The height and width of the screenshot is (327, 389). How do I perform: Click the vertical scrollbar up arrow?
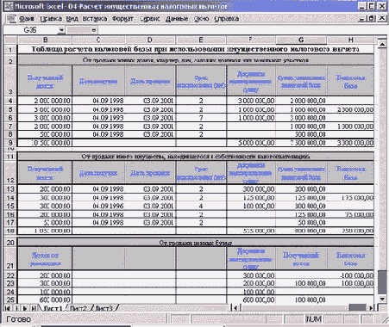click(382, 44)
